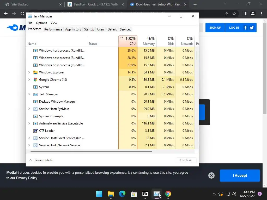Screen dimensions: 267x200
Task: Click the Windows Explorer folder icon
Action: pos(35,72)
